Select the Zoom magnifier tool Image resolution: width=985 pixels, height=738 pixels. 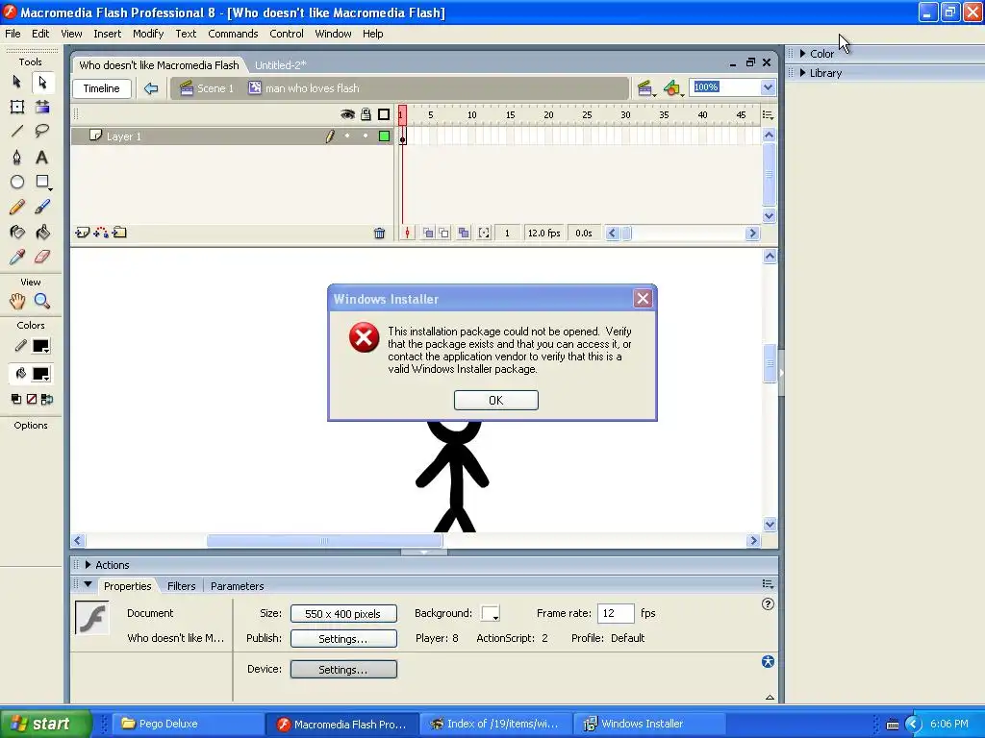[42, 301]
